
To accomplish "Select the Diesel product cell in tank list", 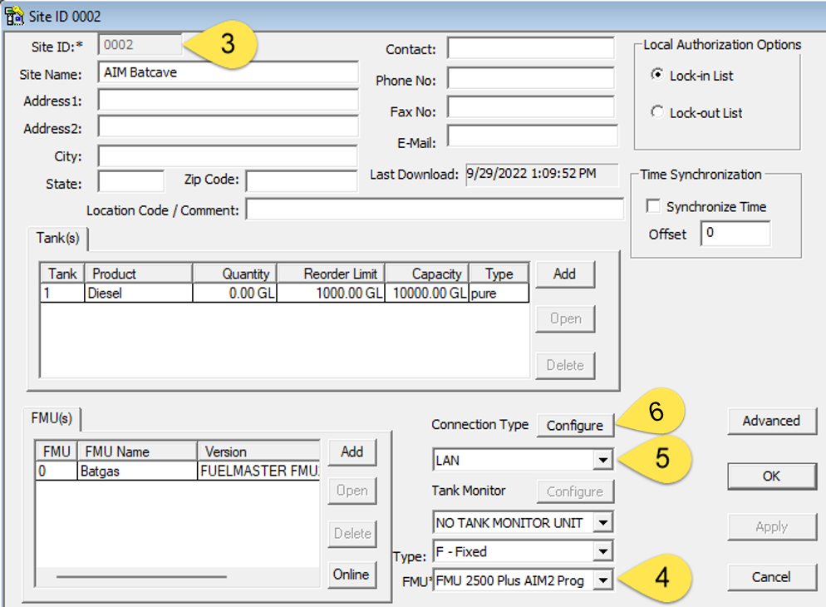I will coord(139,293).
